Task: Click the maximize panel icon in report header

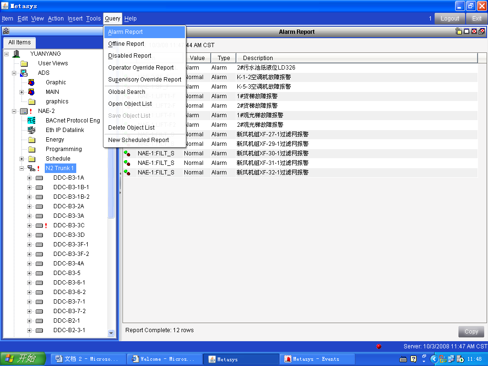Action: [x=467, y=31]
